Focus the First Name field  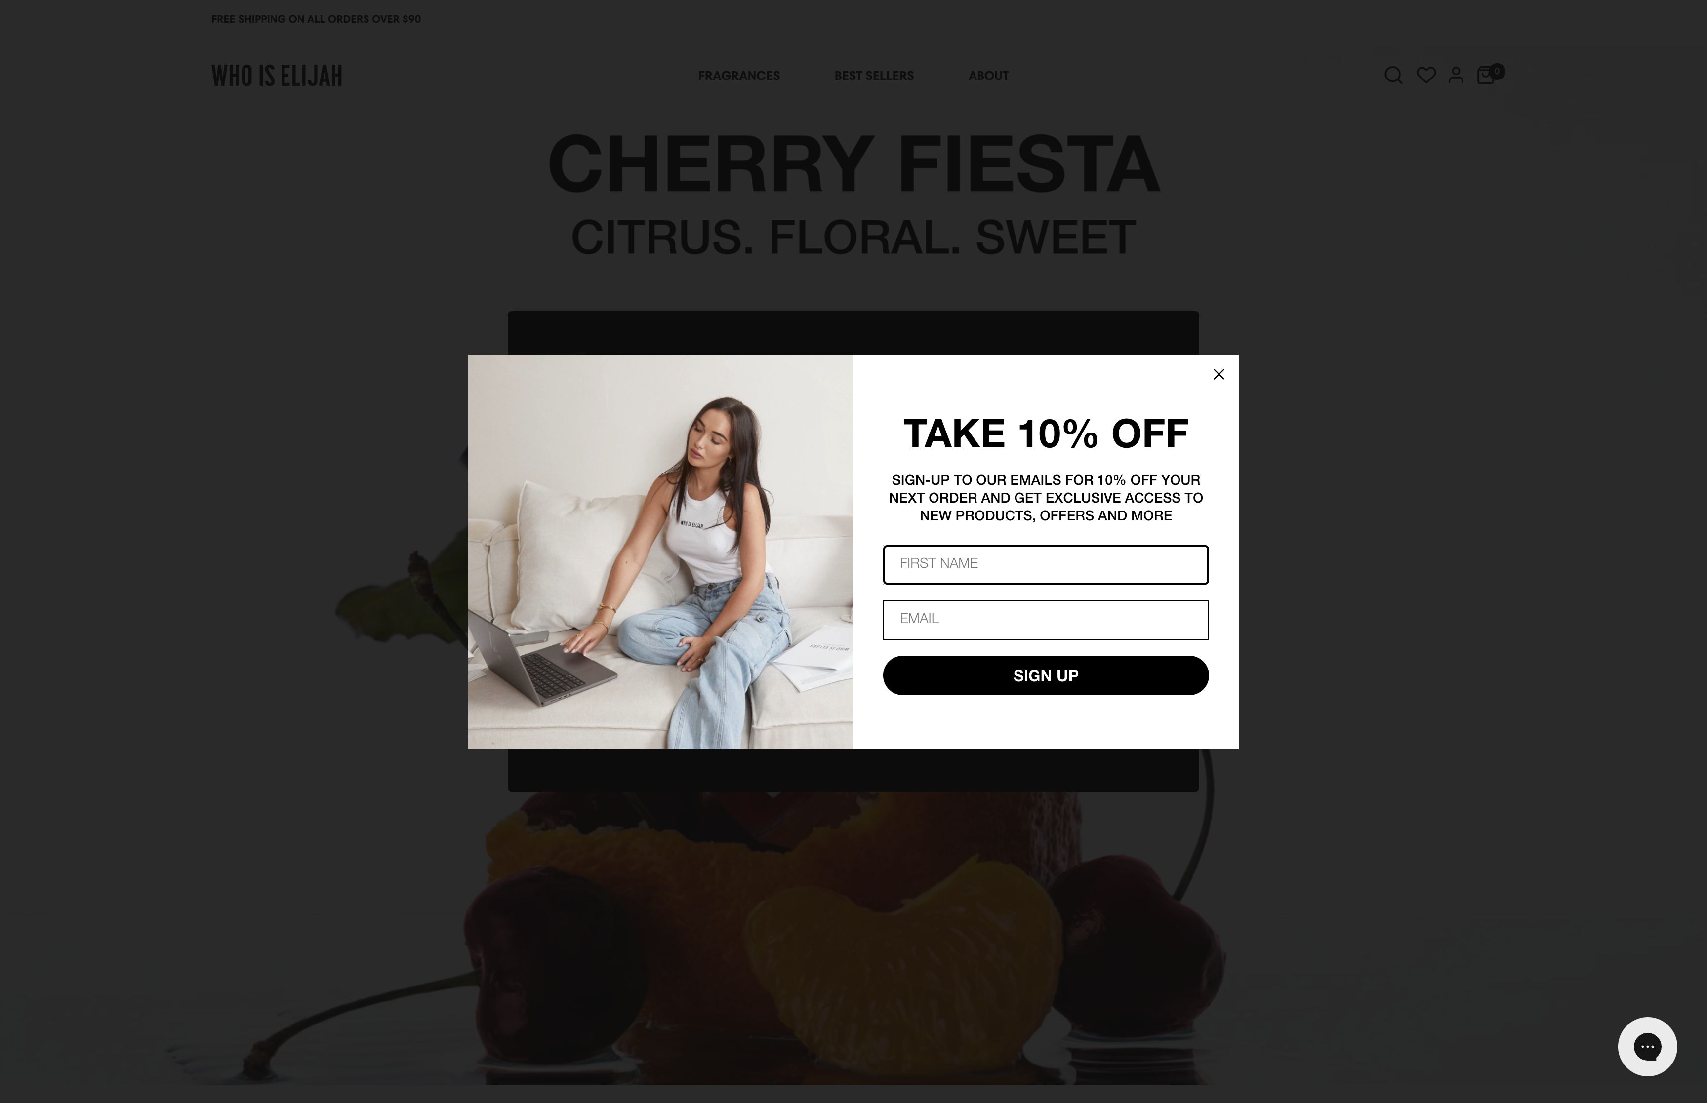(x=1045, y=564)
